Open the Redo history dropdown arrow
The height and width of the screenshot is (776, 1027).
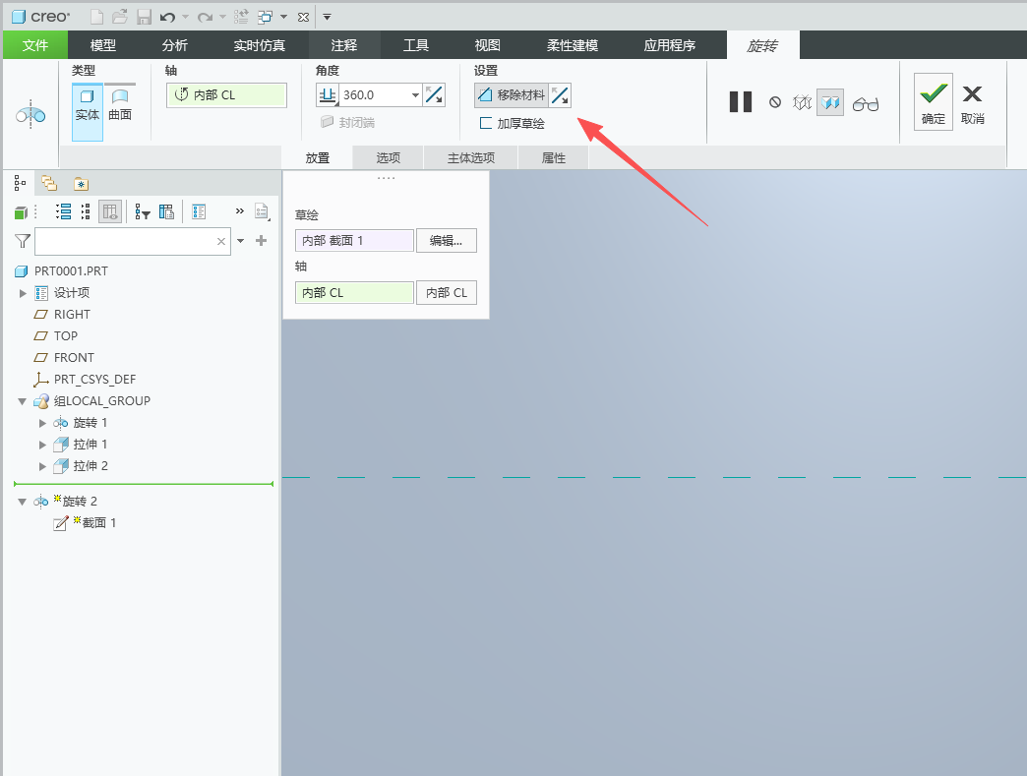coord(222,17)
